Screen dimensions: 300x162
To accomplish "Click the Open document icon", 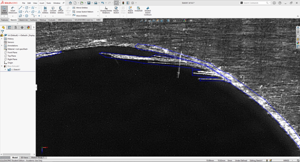I will (x=82, y=3).
